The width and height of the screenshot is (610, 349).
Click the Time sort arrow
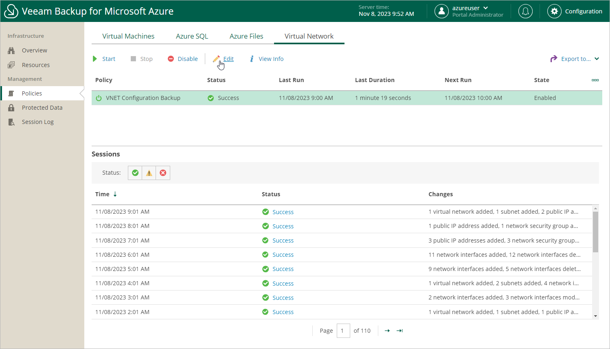coord(115,194)
